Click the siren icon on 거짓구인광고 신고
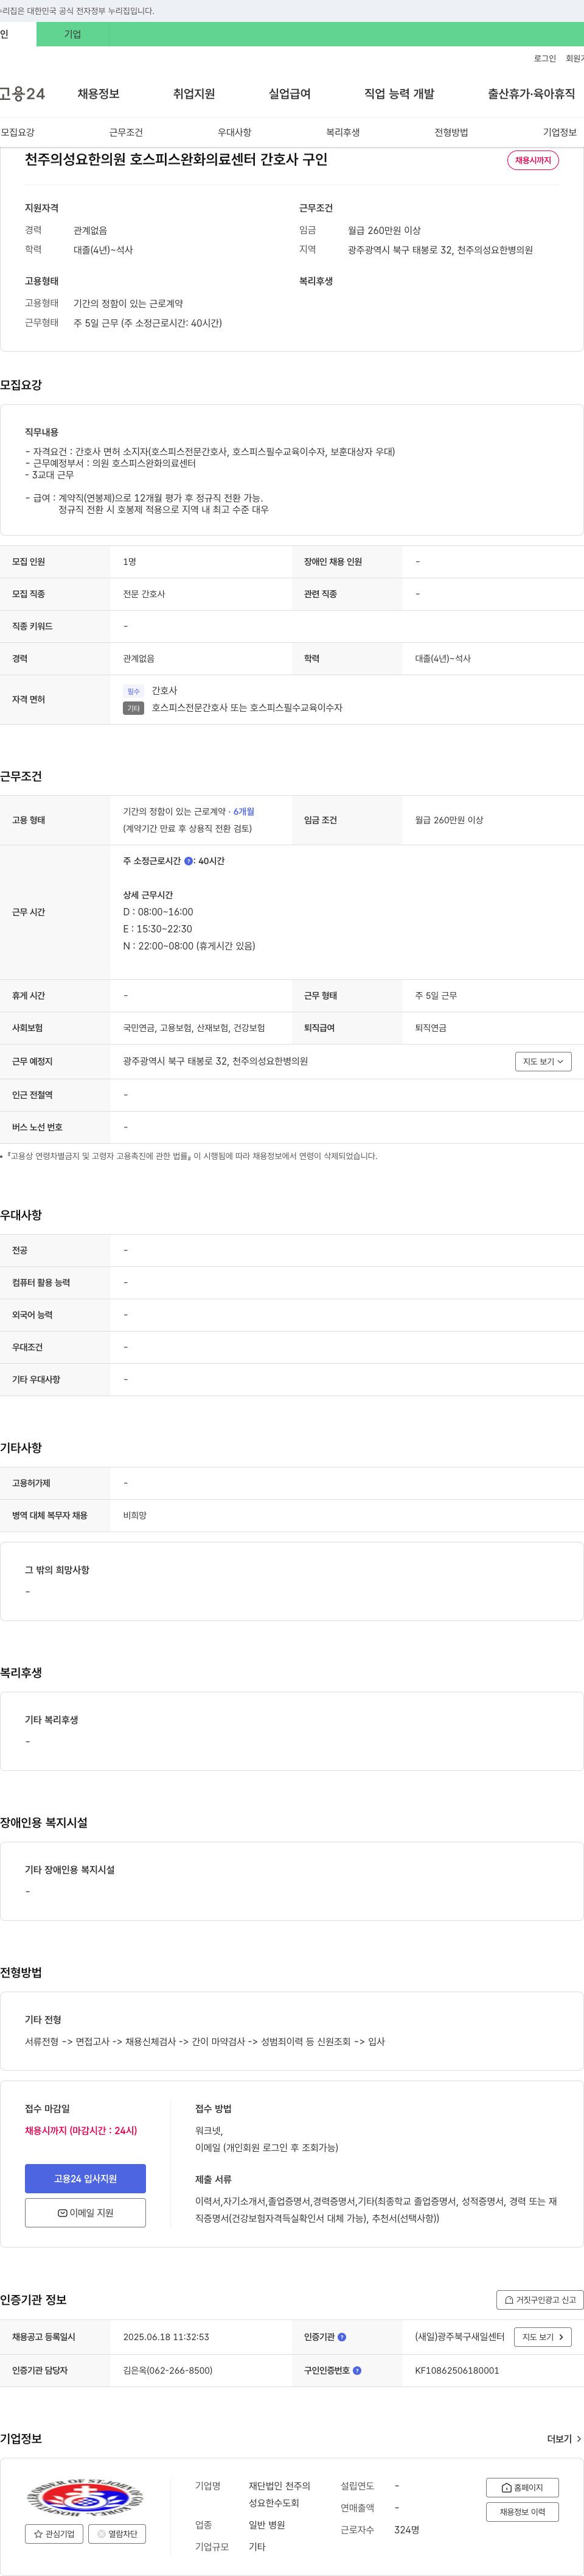584x2576 pixels. click(509, 2300)
